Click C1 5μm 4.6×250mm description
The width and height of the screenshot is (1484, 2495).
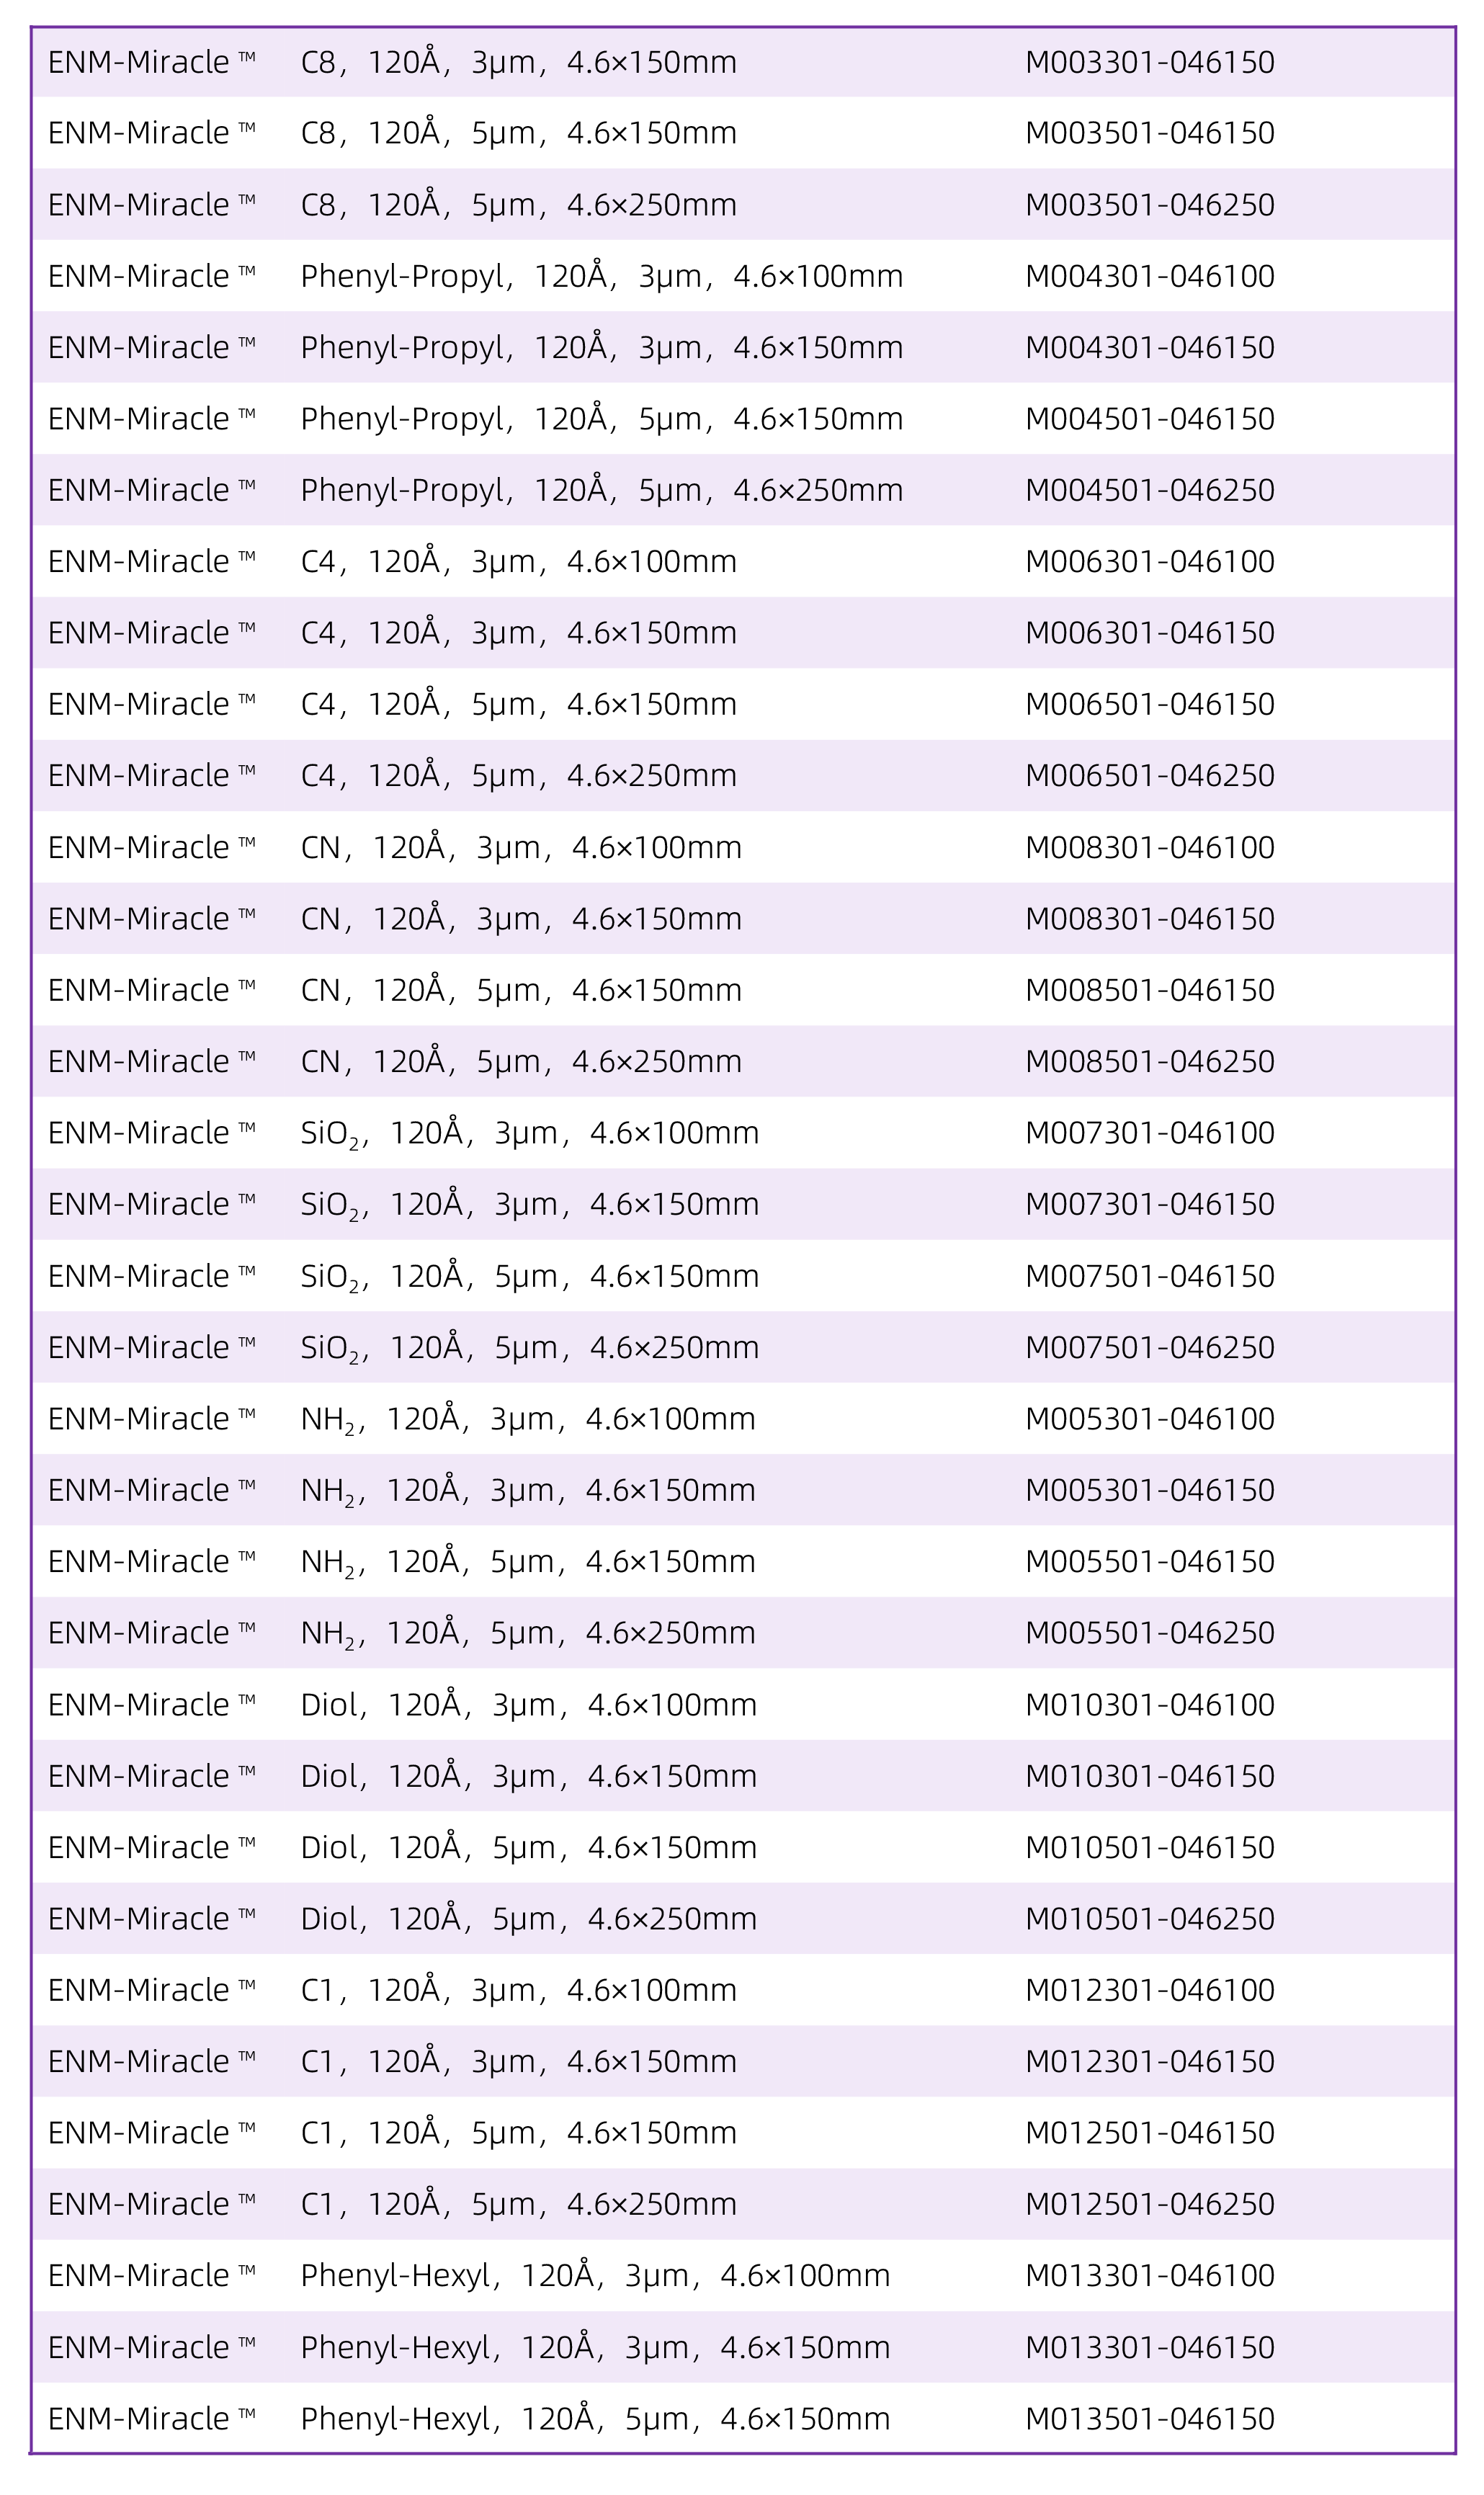click(518, 2204)
